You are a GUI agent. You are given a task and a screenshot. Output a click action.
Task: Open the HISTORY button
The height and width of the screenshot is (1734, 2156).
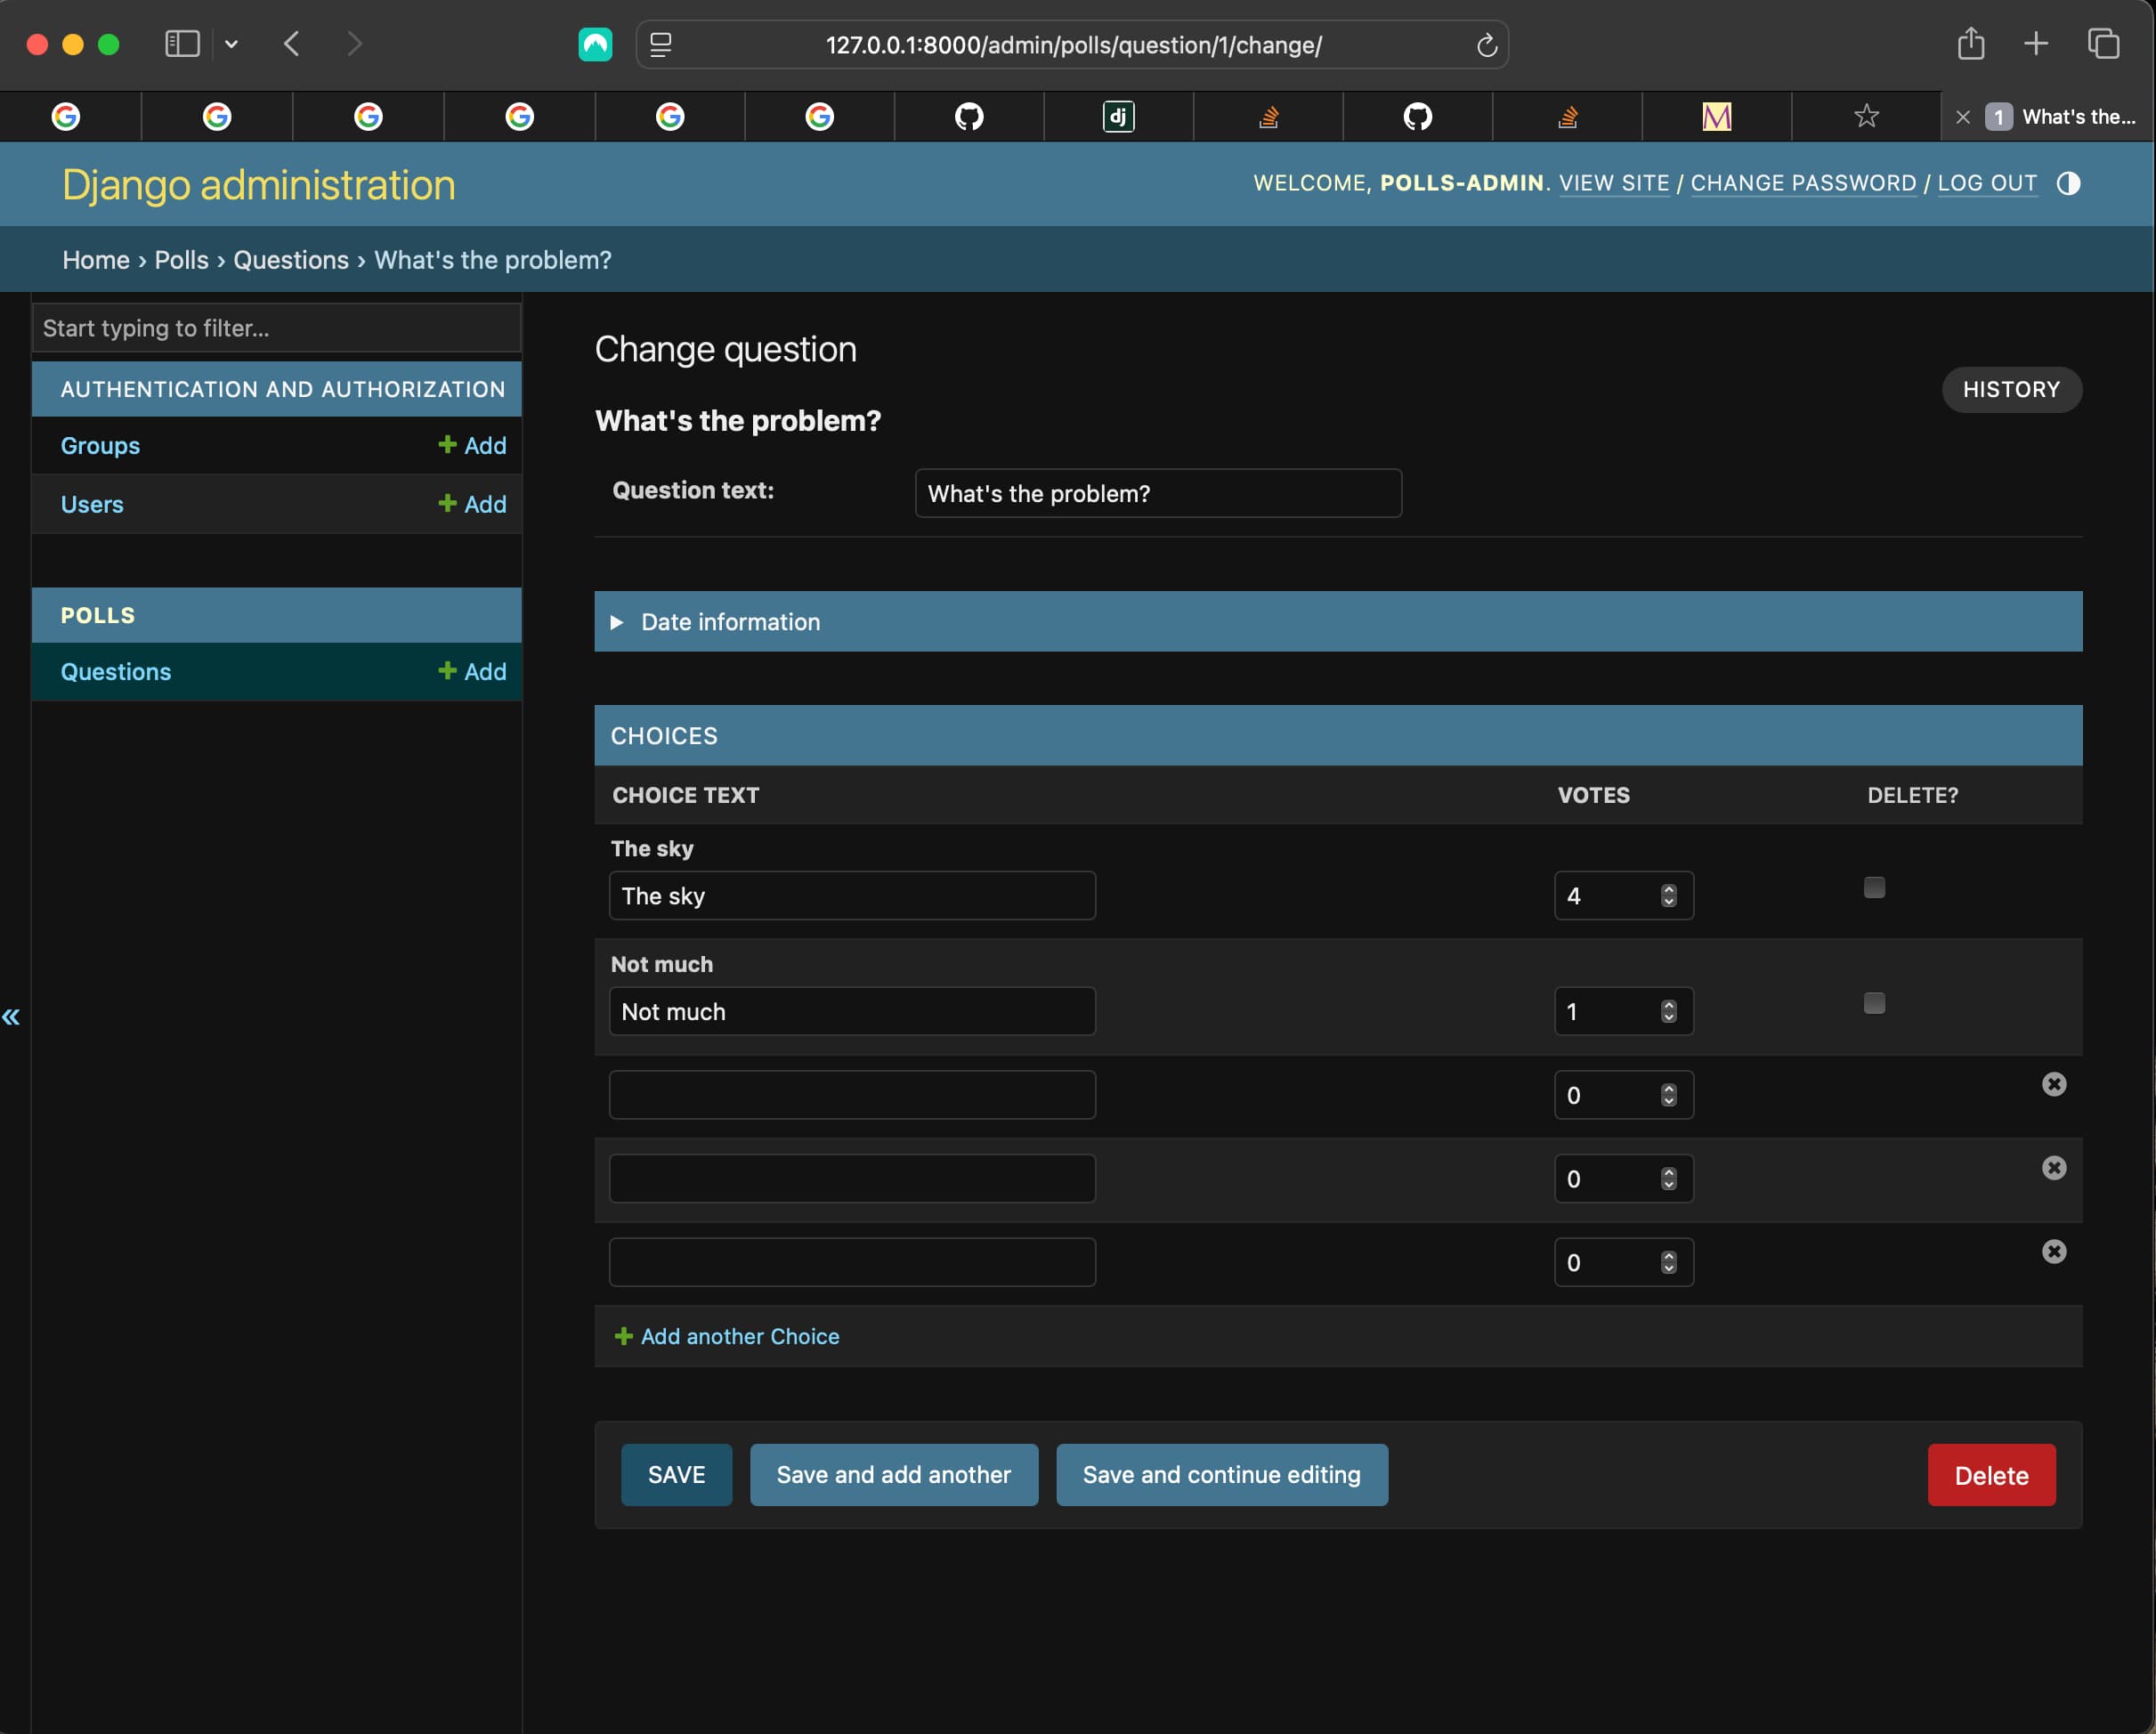coord(2011,389)
